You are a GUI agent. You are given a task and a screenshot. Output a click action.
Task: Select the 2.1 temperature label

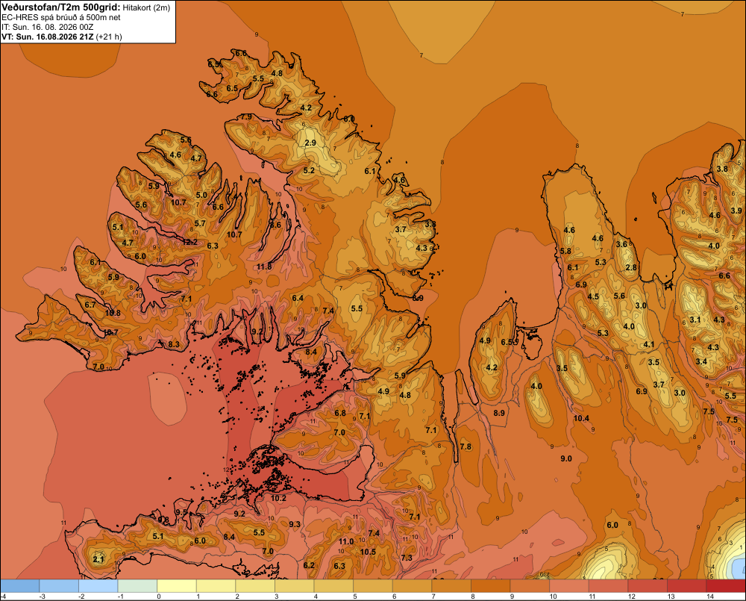(98, 560)
